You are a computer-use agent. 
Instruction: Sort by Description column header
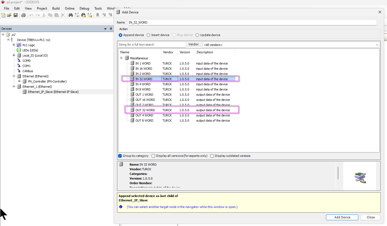pos(215,52)
